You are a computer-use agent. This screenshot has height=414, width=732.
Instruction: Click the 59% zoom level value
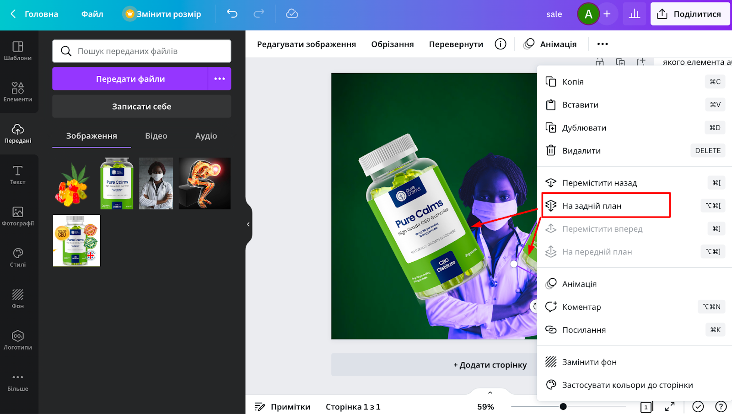click(485, 407)
